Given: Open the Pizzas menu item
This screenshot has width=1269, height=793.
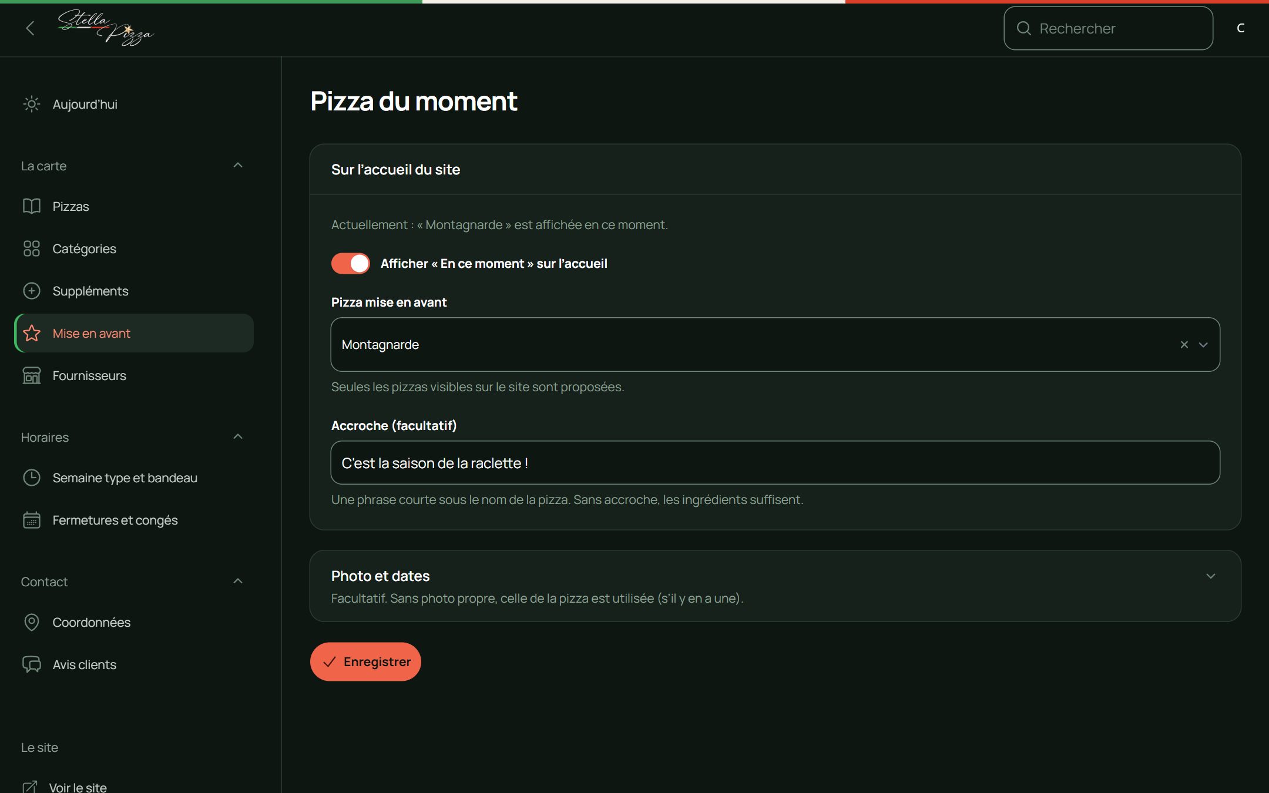Looking at the screenshot, I should pyautogui.click(x=134, y=206).
